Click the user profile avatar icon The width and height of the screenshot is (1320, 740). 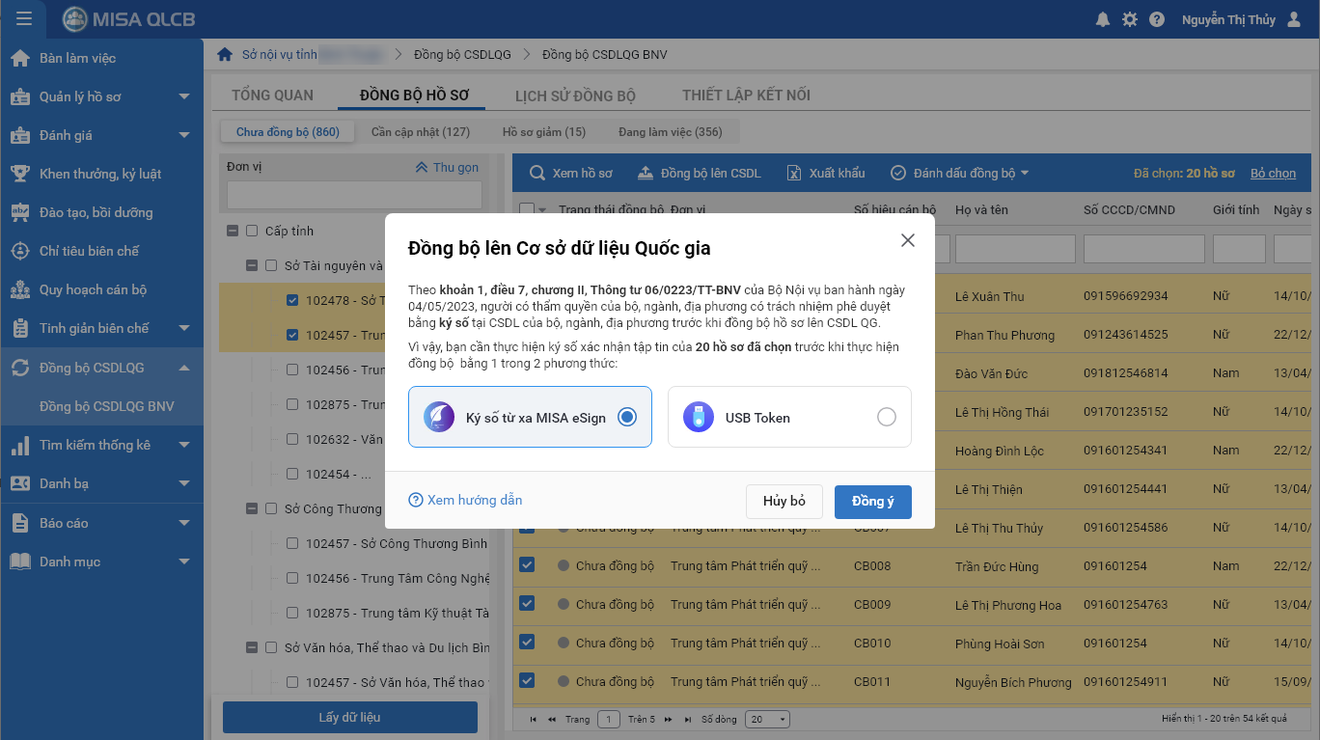click(x=1294, y=19)
